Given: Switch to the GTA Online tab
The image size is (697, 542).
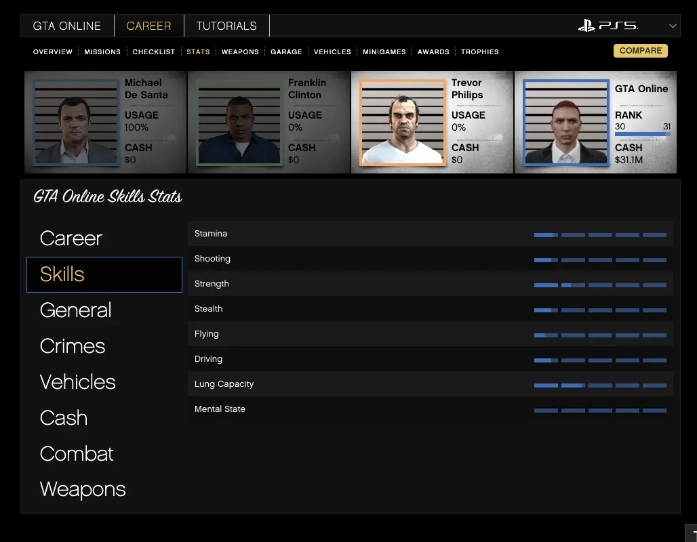Looking at the screenshot, I should pos(67,26).
